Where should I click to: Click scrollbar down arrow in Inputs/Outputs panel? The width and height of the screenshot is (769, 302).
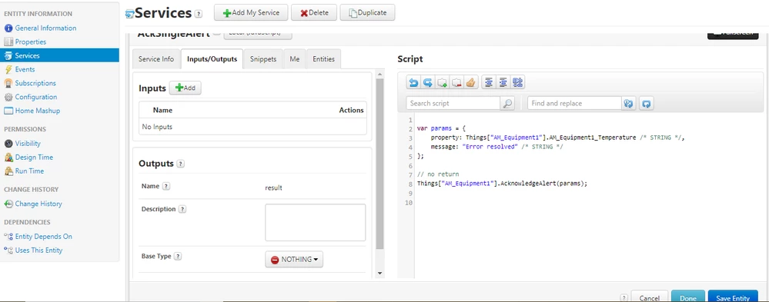(379, 273)
